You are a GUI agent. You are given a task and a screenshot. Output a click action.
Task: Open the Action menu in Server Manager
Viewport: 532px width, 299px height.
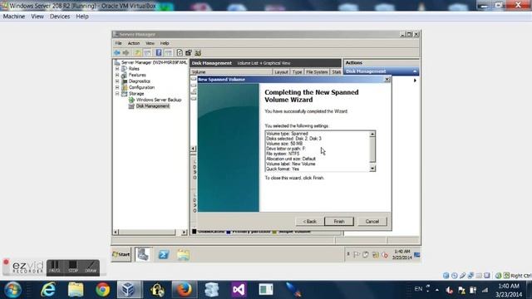134,43
